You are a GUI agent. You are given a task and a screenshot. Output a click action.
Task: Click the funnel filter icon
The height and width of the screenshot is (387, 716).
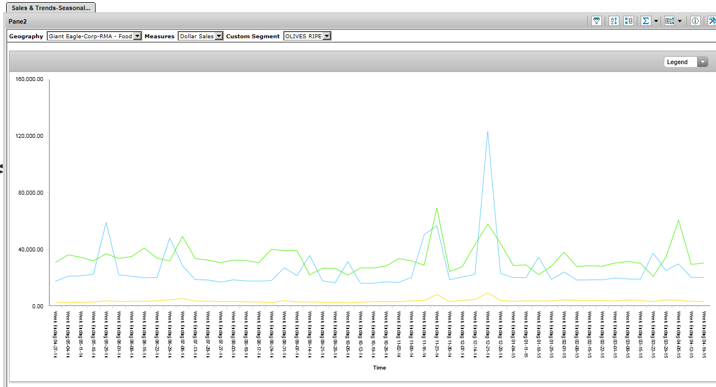(597, 21)
